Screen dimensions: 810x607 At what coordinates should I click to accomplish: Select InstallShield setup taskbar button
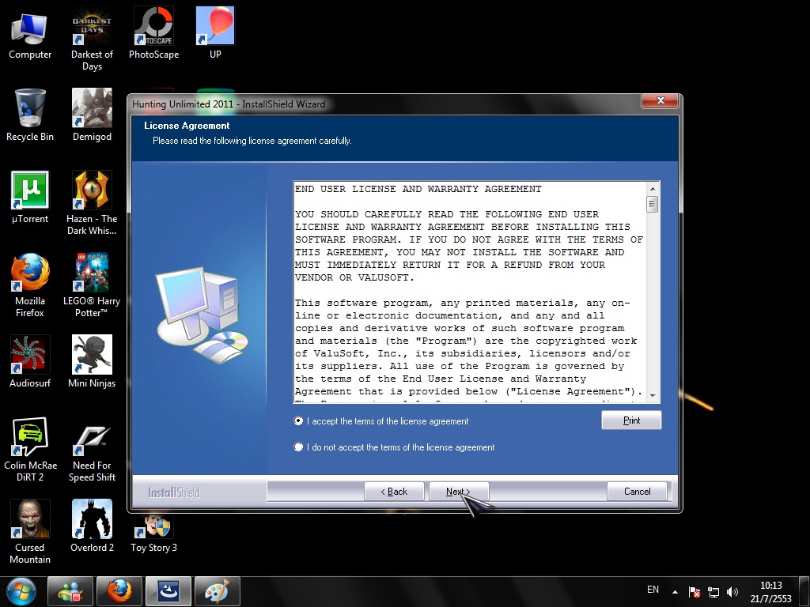click(x=168, y=591)
